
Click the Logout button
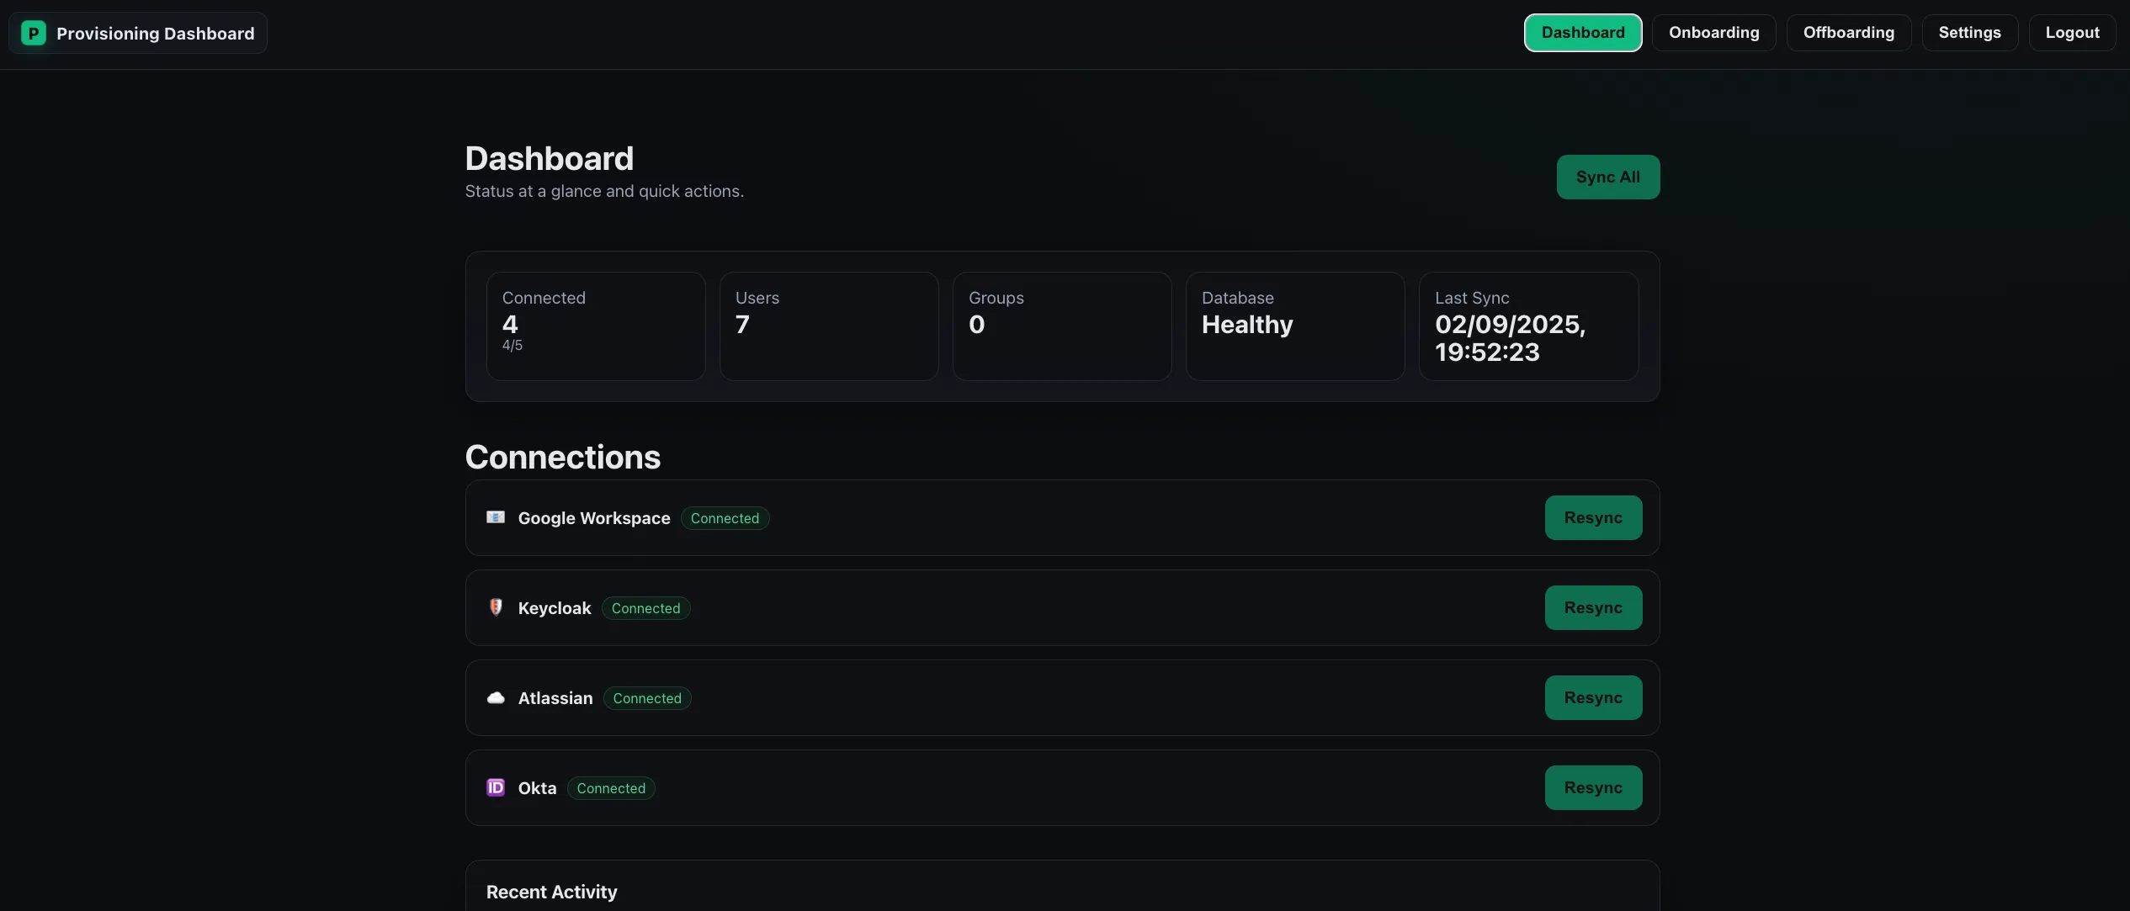(x=2072, y=32)
